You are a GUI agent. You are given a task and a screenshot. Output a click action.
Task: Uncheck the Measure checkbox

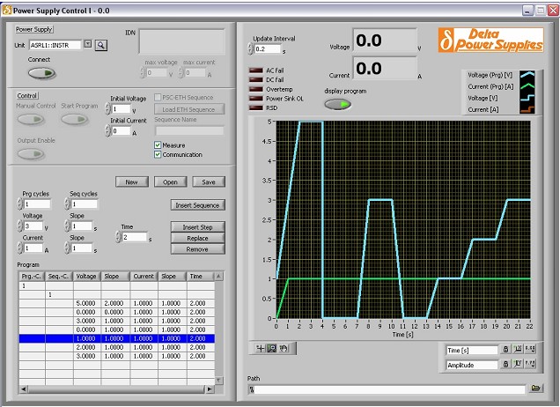click(x=158, y=145)
